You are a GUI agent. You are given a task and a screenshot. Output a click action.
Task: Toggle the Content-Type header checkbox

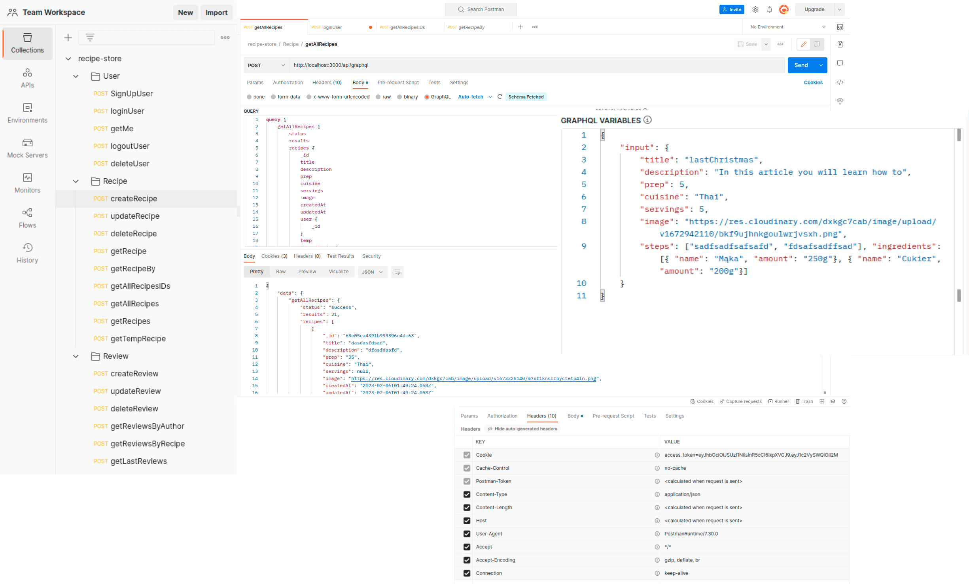pyautogui.click(x=467, y=494)
